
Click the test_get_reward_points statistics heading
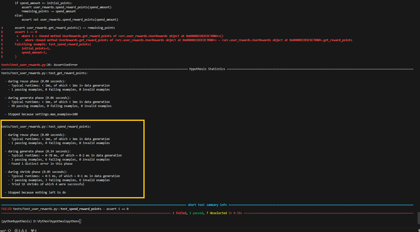pos(44,73)
